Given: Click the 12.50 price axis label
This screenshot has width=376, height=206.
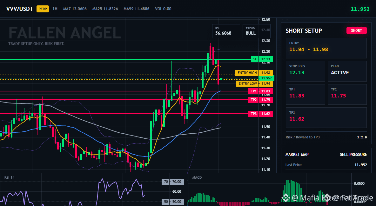Looking at the screenshot, I should tap(265, 19).
